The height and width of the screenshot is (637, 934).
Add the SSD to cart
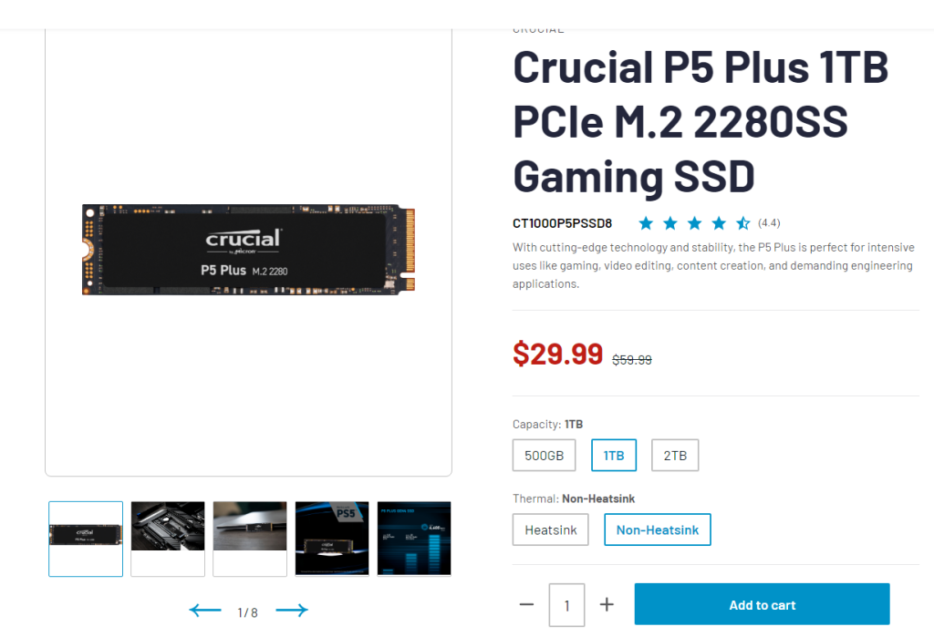coord(762,604)
